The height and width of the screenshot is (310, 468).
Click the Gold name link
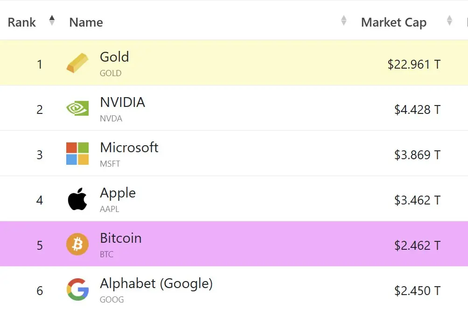[114, 57]
